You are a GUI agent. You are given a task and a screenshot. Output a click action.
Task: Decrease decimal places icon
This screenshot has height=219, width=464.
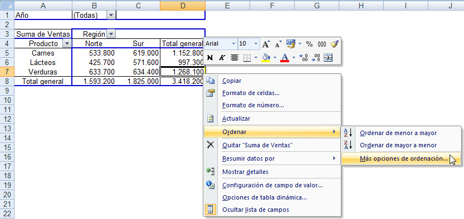coord(316,58)
